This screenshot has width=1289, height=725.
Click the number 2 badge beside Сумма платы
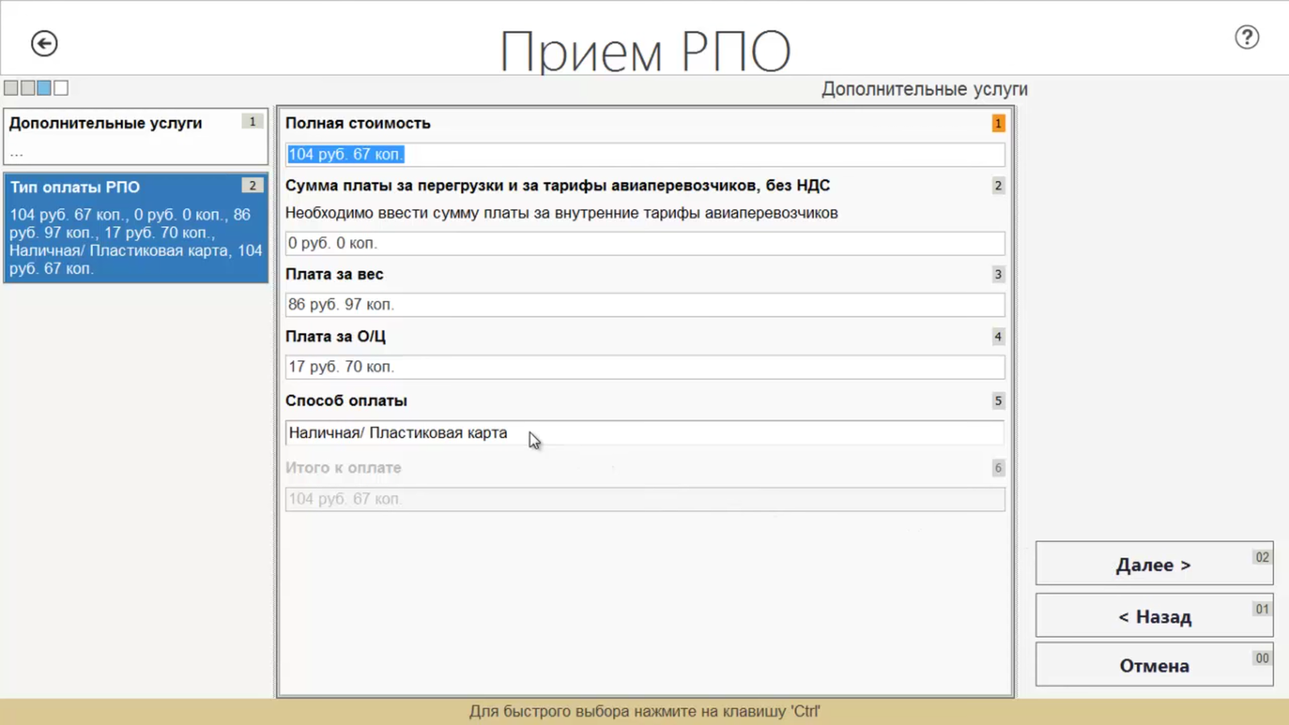tap(998, 185)
